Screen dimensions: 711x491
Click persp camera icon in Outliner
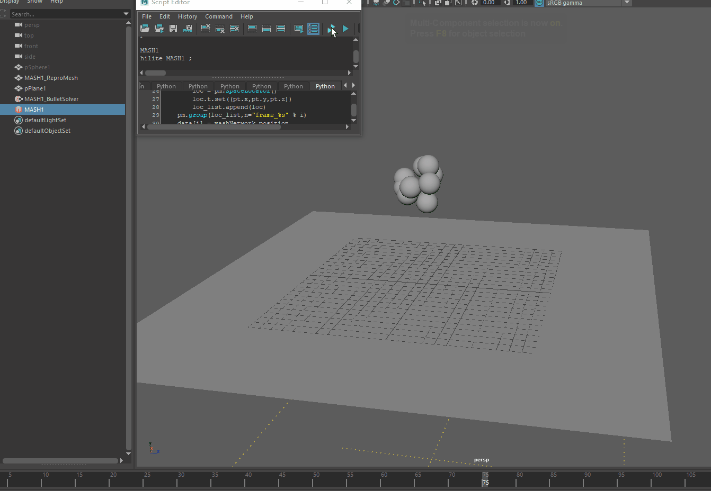coord(19,25)
